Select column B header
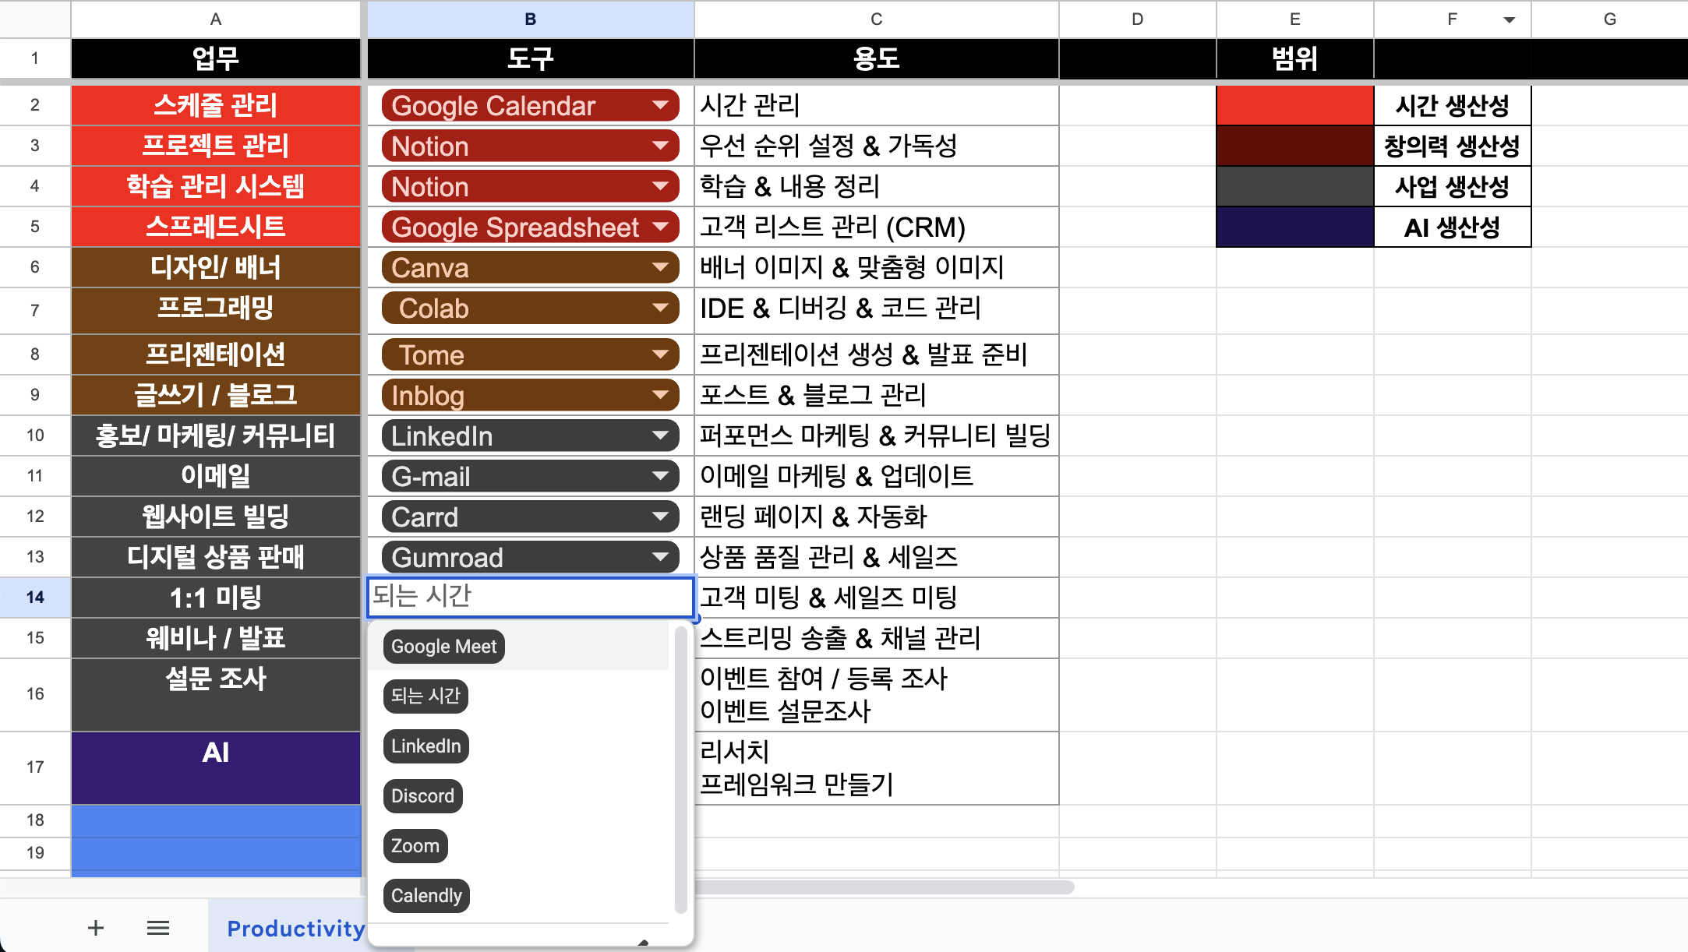 (530, 19)
